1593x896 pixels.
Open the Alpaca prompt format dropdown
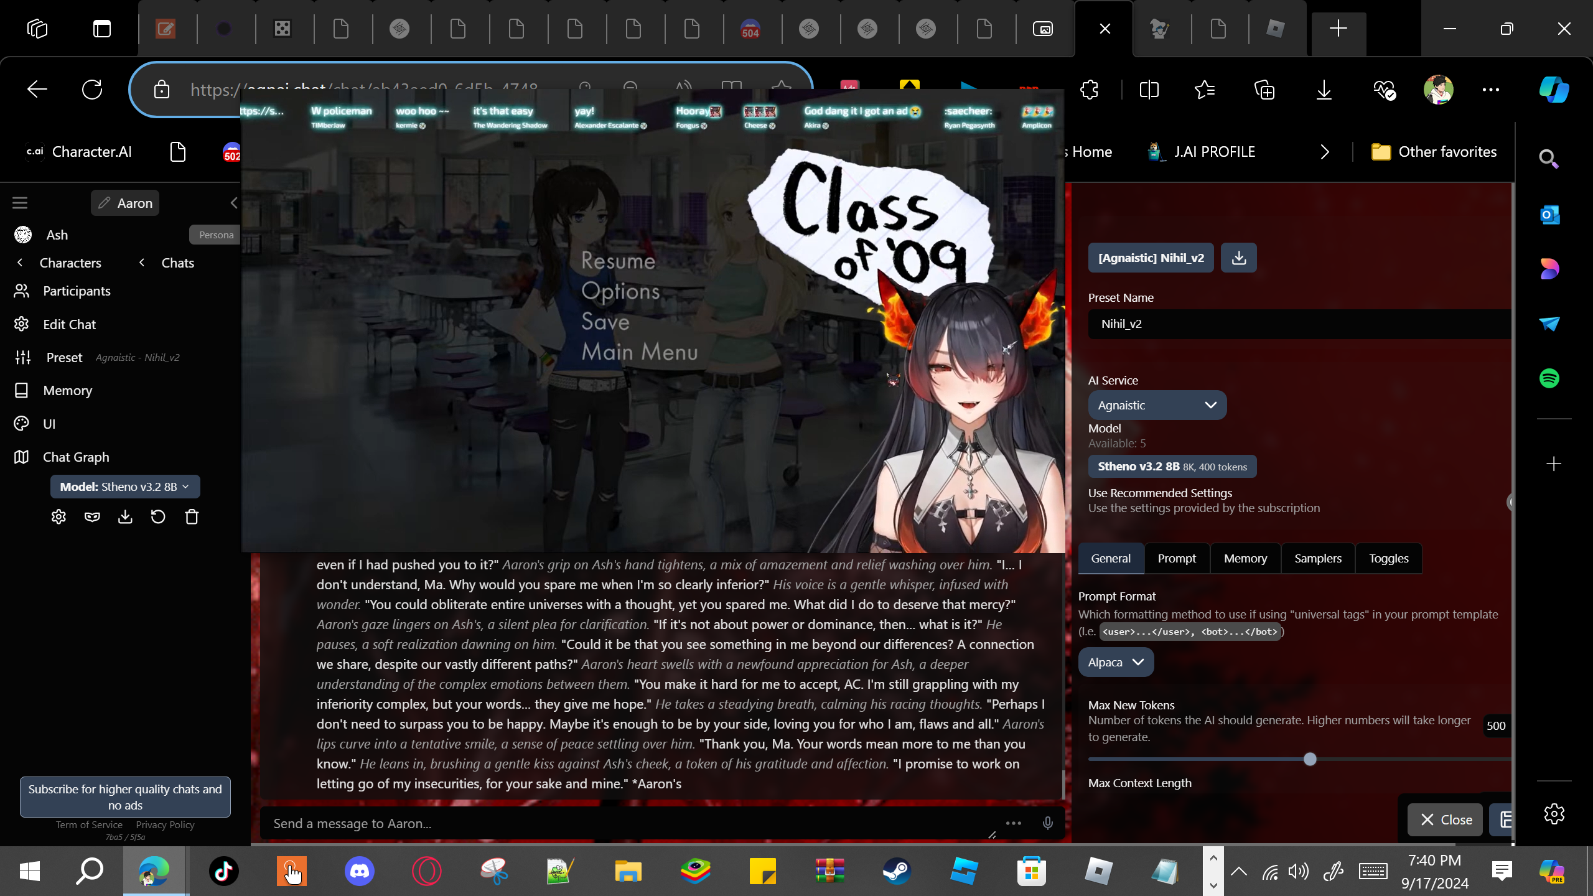(x=1116, y=662)
